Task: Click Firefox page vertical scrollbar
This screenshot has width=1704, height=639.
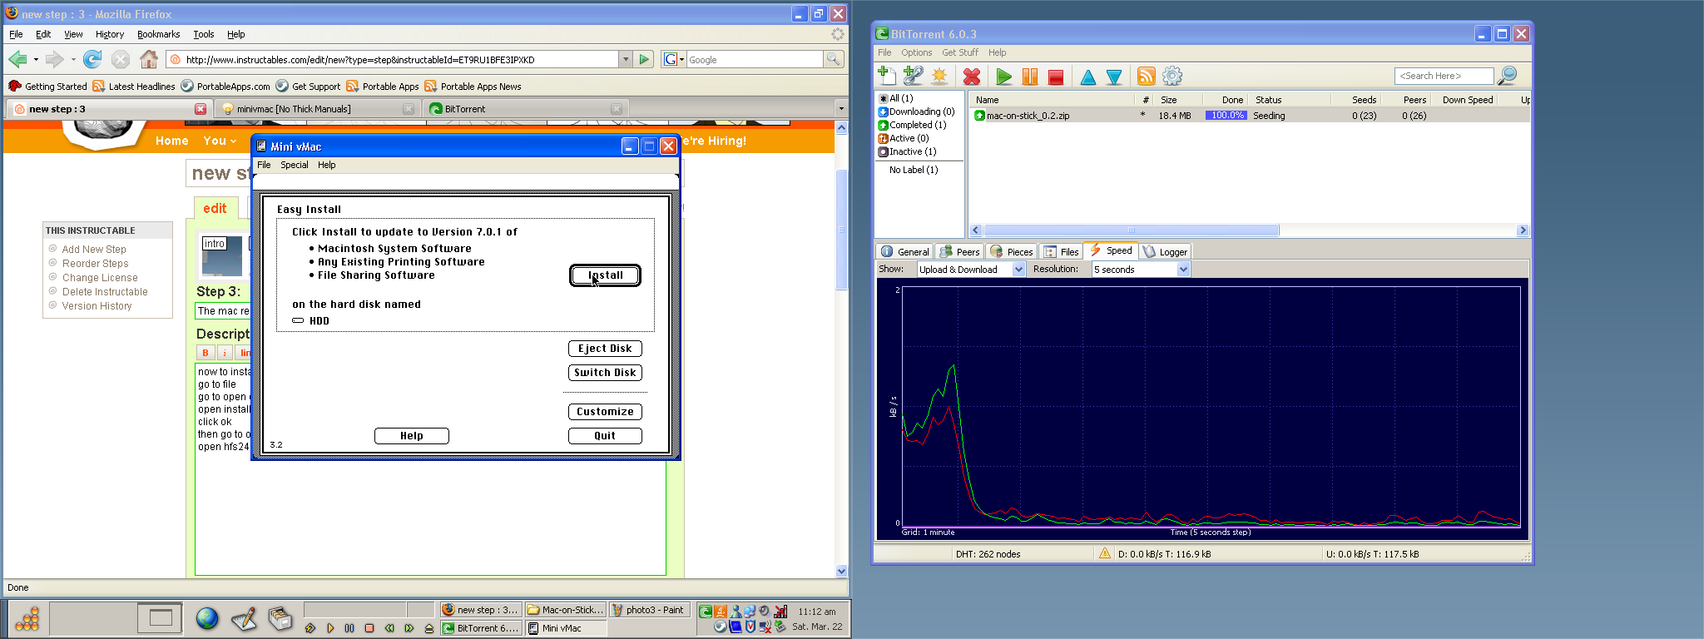Action: point(841,229)
